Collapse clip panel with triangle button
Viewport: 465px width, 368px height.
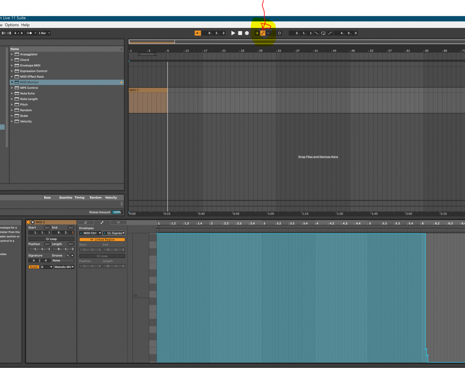coord(33,222)
